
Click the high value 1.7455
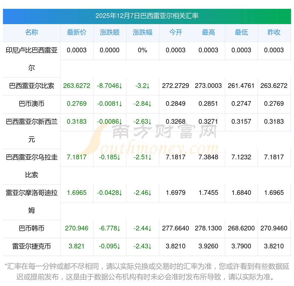pyautogui.click(x=208, y=193)
